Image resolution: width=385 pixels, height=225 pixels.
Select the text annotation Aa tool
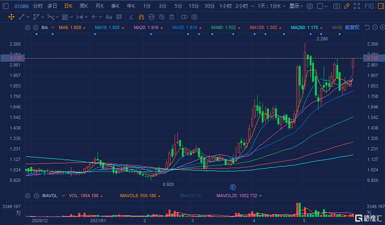pos(108,17)
